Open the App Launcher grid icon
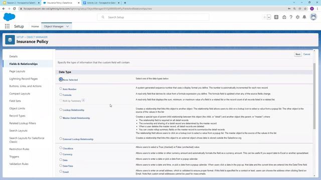The image size is (321, 180). point(7,26)
